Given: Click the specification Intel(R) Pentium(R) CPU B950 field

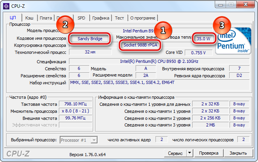Looking at the screenshot, I should [159, 61].
